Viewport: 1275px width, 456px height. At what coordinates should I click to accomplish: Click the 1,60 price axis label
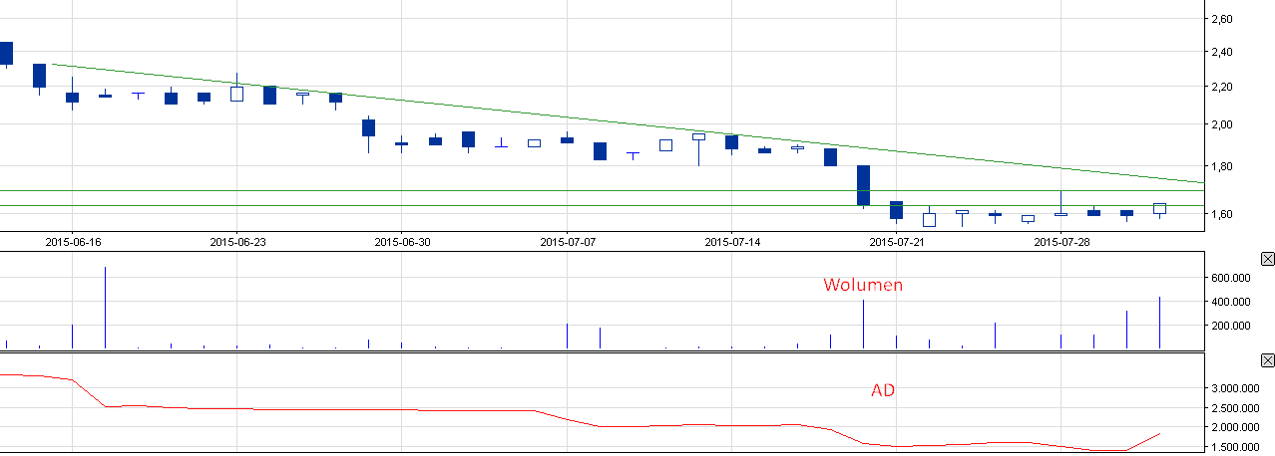point(1221,214)
